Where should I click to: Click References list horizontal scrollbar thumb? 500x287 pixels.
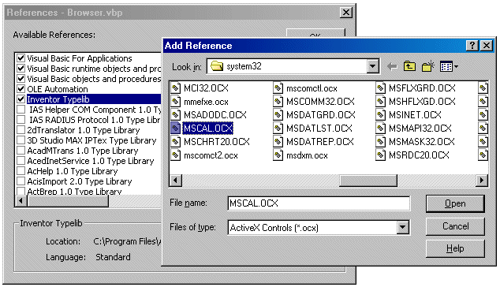click(68, 201)
